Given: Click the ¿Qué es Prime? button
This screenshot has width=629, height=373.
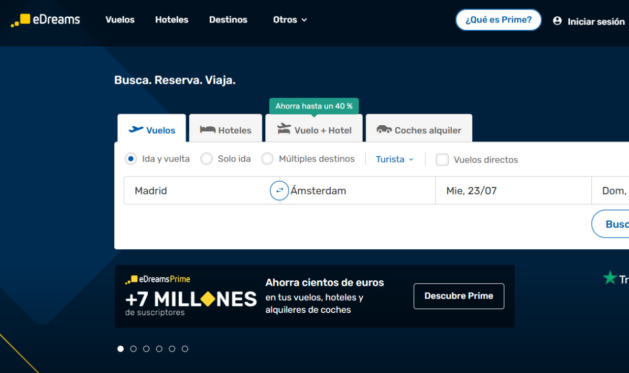Looking at the screenshot, I should (x=498, y=20).
